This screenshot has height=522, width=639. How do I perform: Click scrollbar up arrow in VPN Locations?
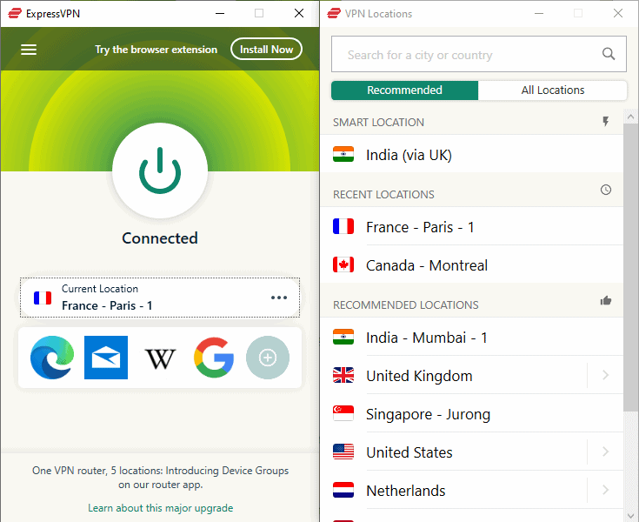[631, 117]
